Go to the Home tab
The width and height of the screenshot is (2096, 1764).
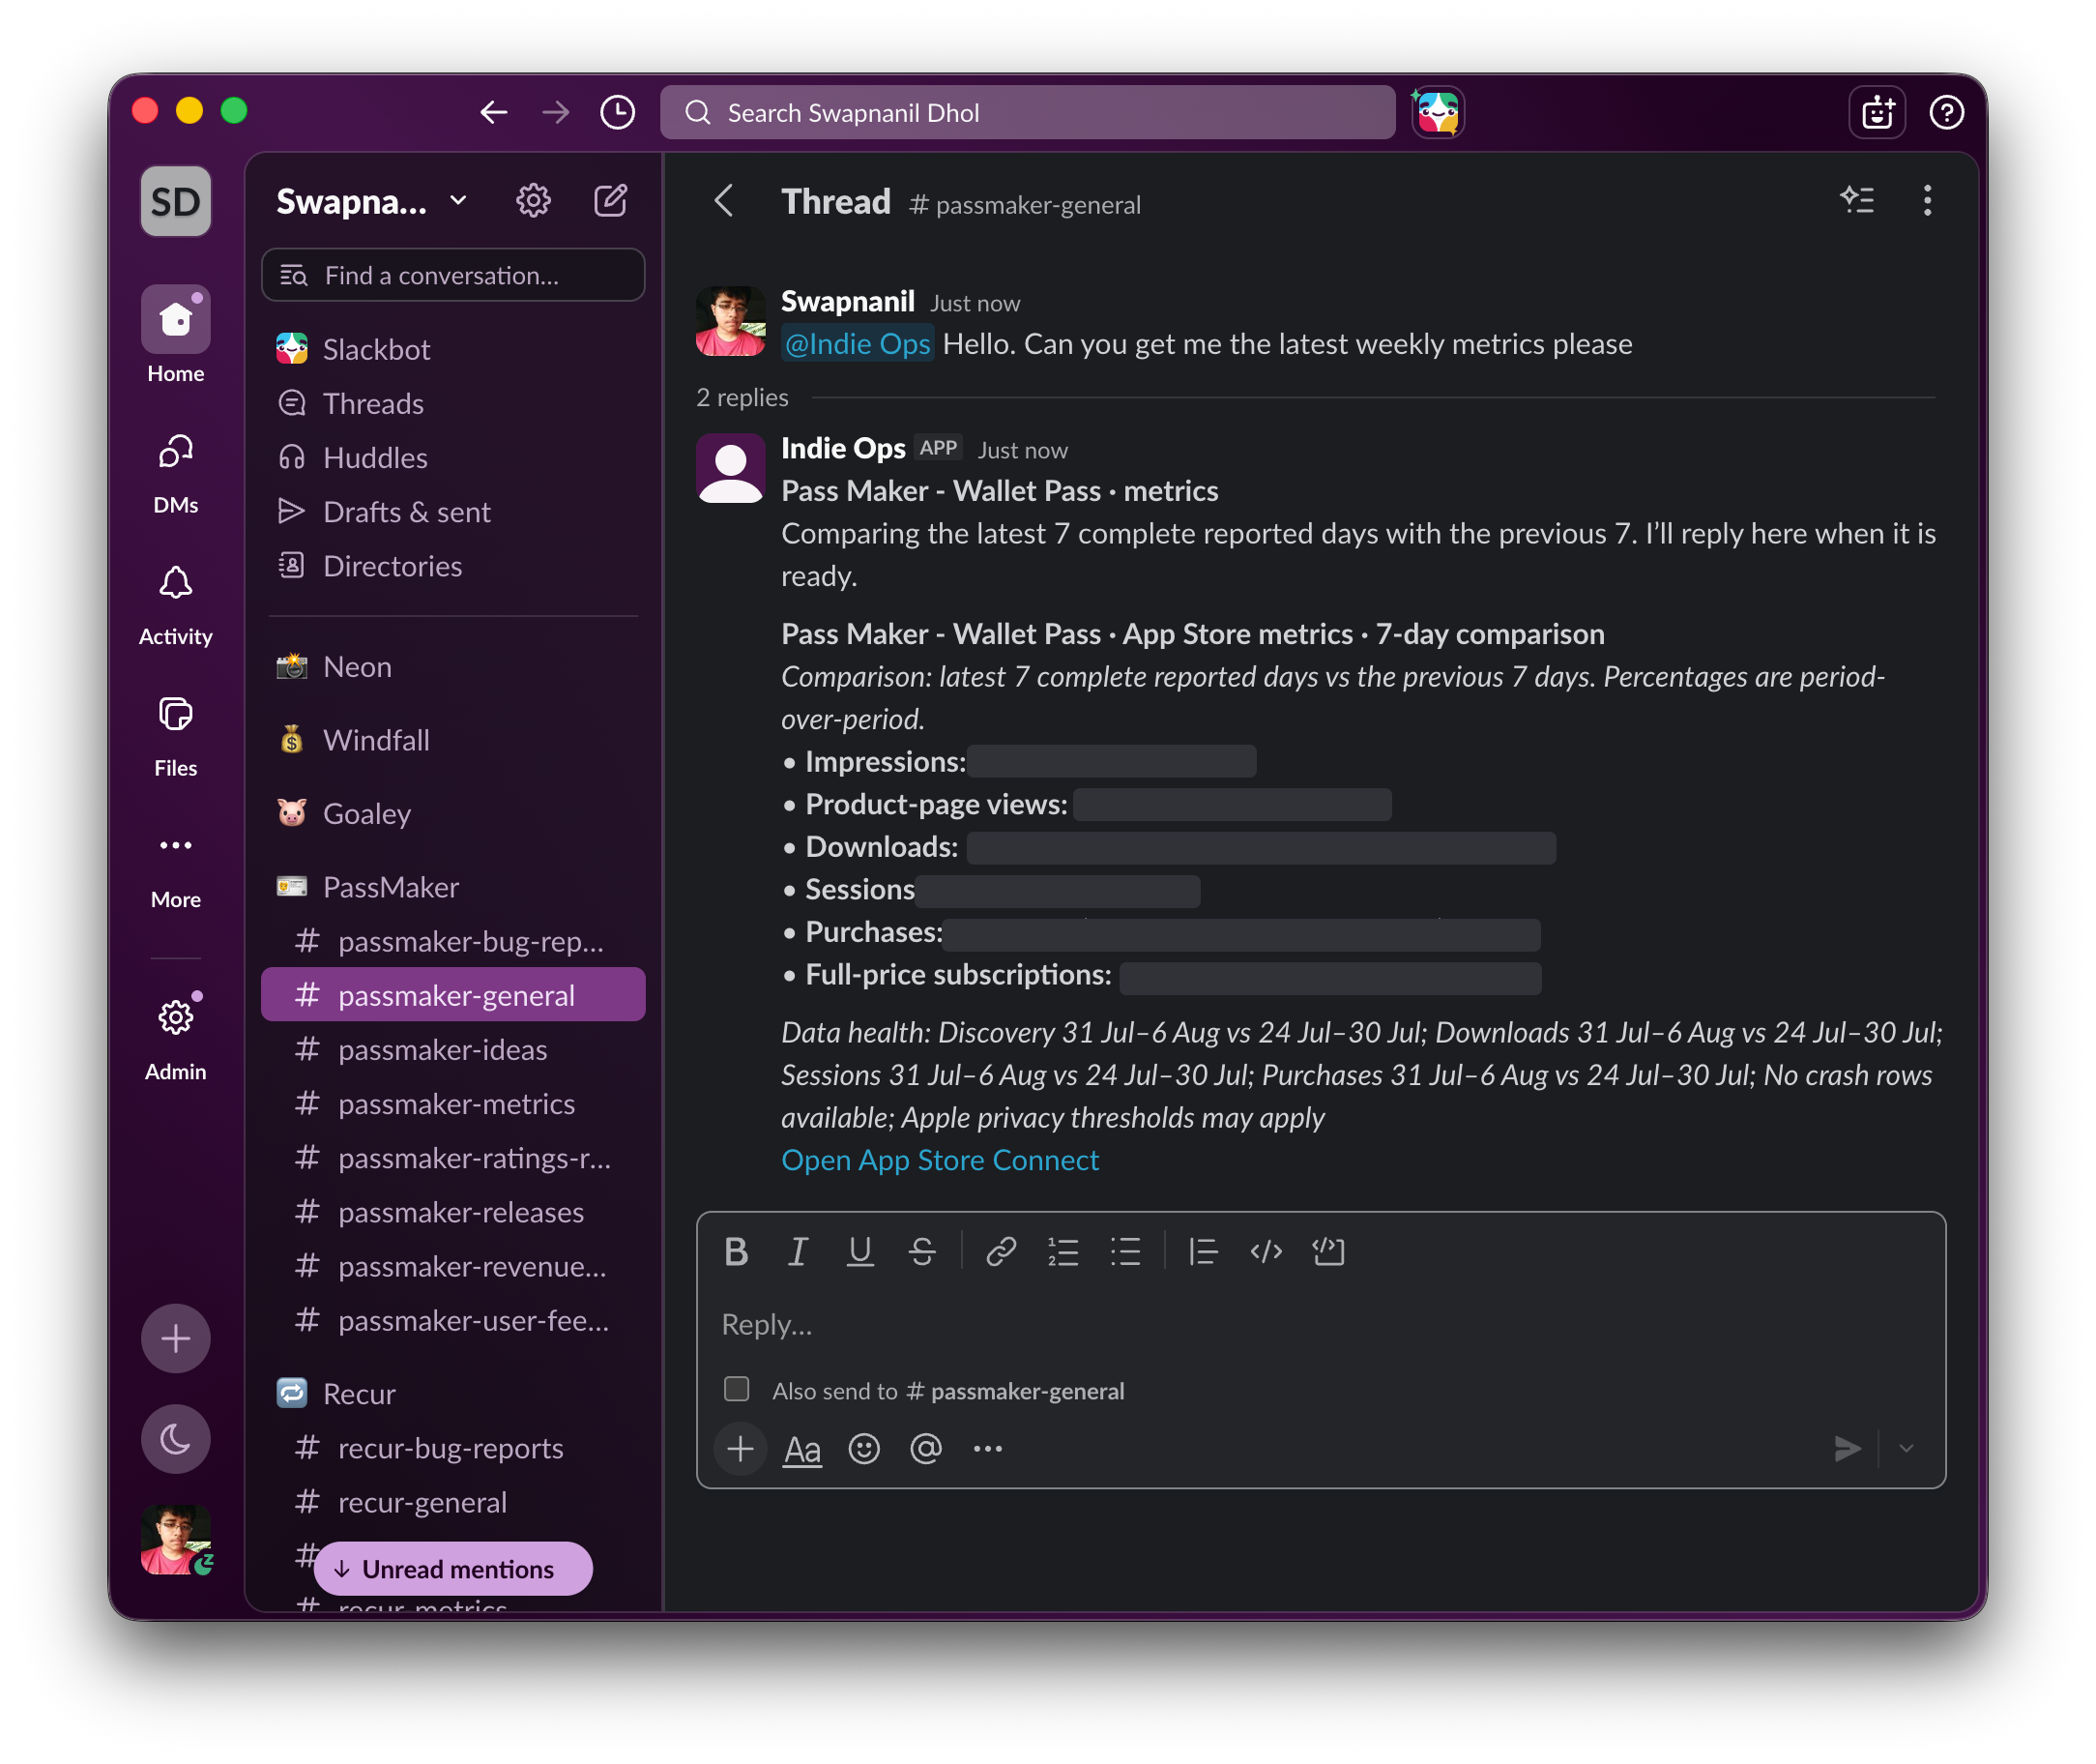point(175,335)
